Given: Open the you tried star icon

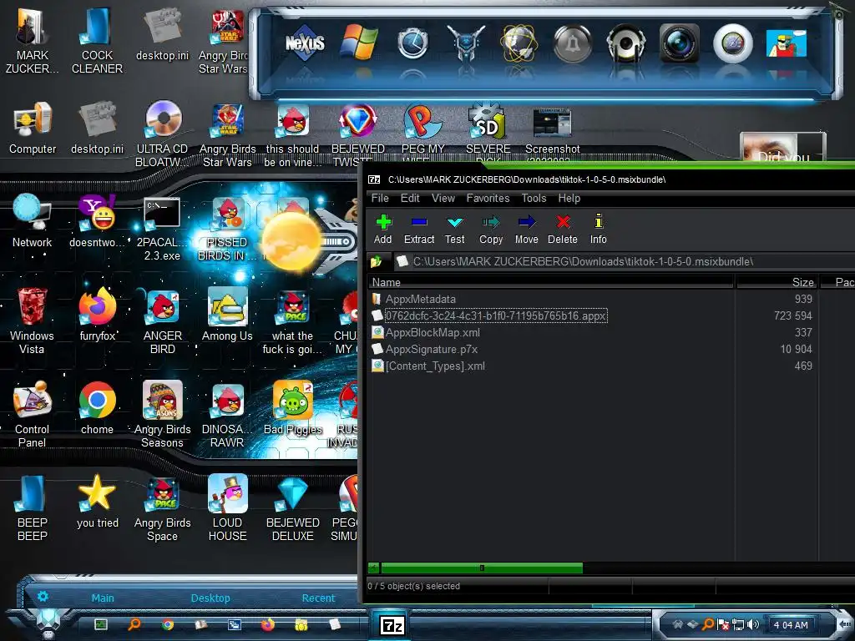Looking at the screenshot, I should pos(98,502).
